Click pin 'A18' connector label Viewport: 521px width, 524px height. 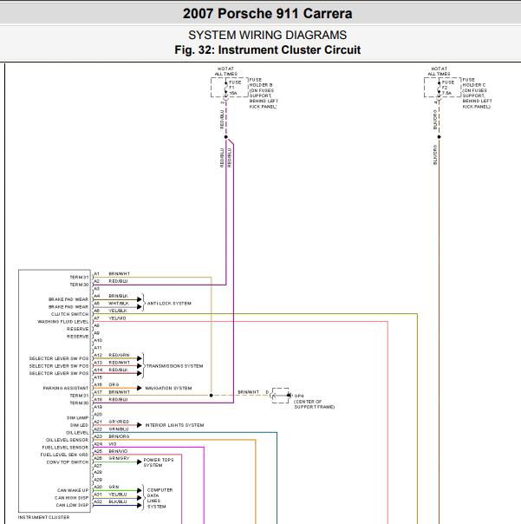point(98,400)
